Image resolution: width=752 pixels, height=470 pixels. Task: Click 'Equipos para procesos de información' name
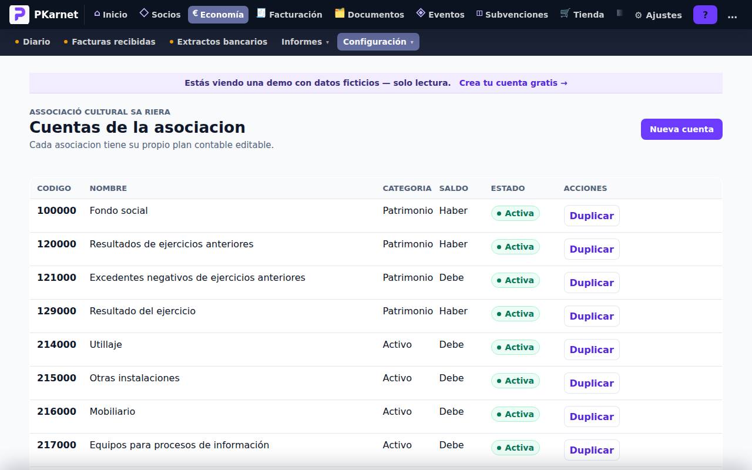179,445
